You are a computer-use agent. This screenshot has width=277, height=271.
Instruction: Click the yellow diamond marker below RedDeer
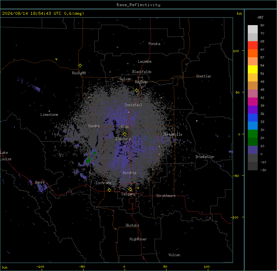[x=137, y=90]
